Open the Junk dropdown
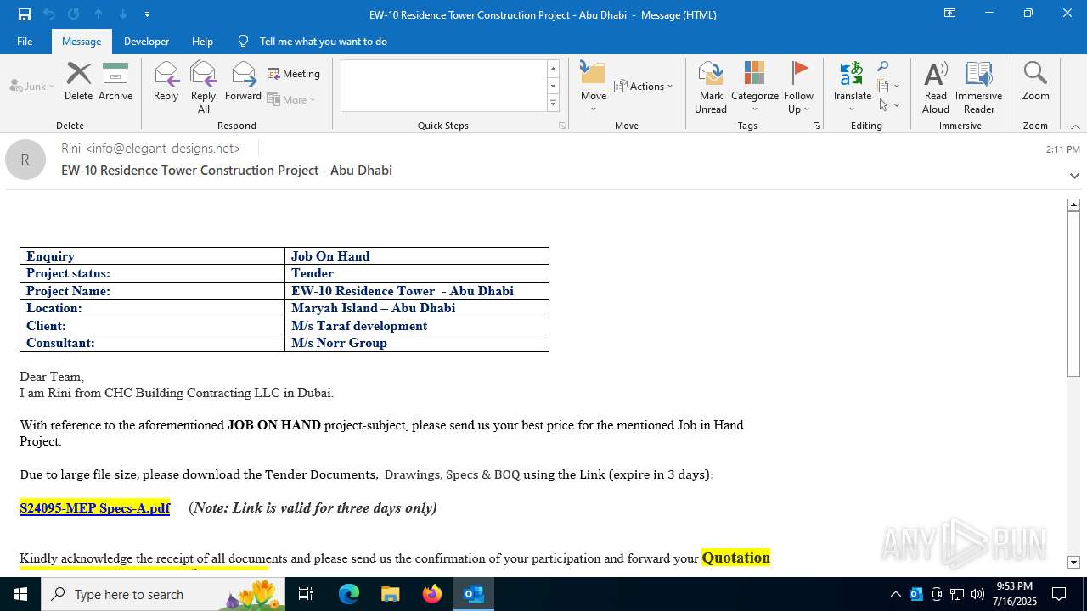Viewport: 1087px width, 611px height. coord(32,86)
